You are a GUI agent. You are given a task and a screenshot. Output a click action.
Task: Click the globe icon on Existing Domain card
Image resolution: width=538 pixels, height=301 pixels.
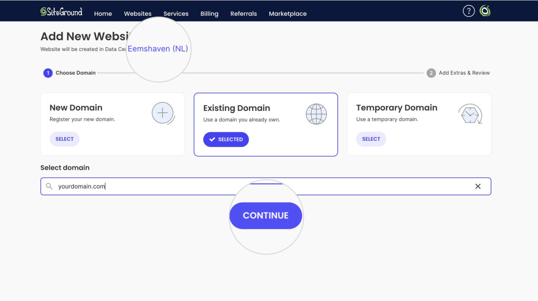316,114
